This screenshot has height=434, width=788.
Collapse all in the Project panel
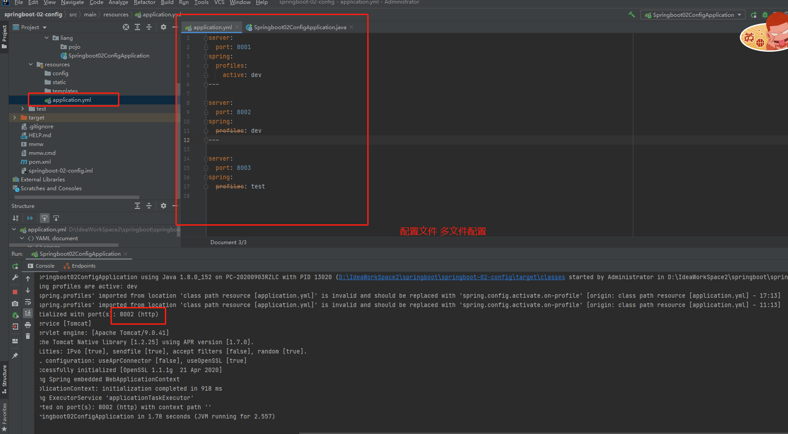(149, 27)
